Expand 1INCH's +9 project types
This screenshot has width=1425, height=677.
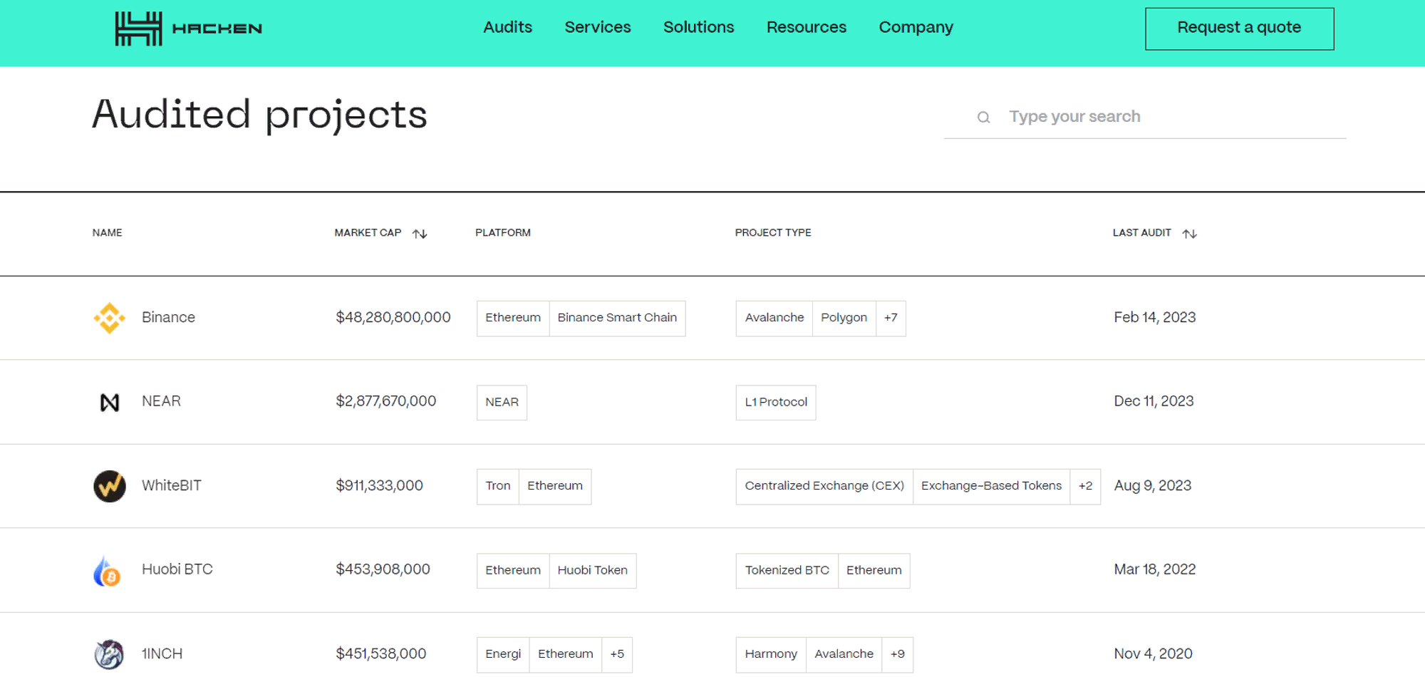coord(897,654)
